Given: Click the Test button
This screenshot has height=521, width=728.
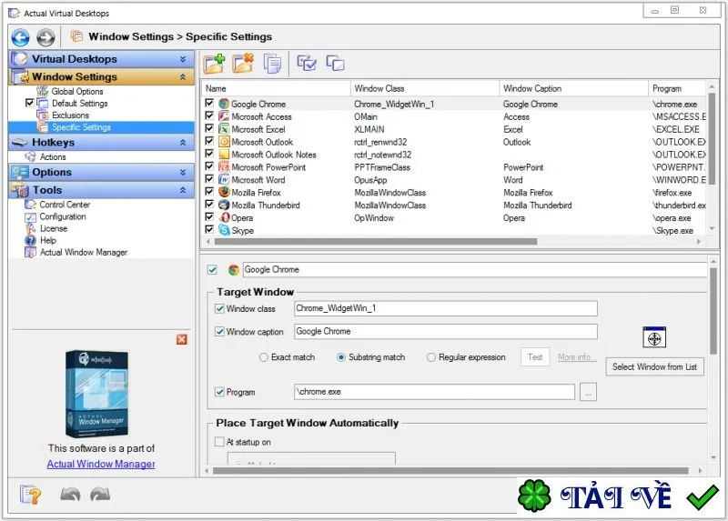Looking at the screenshot, I should (x=535, y=357).
